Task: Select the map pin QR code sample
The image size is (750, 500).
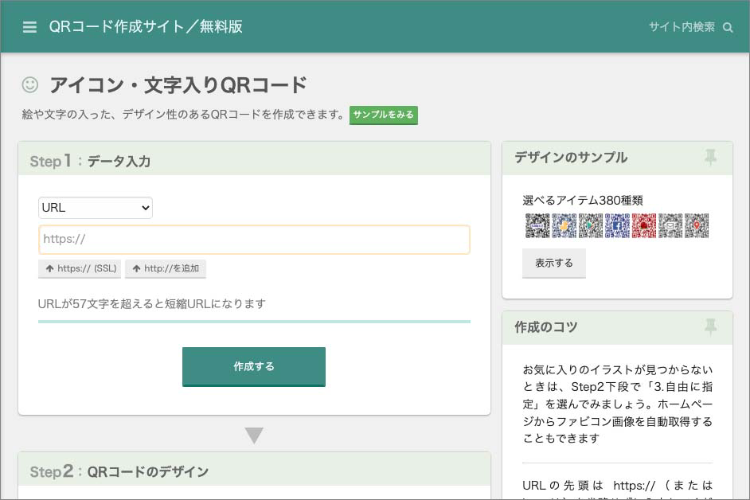Action: (x=697, y=225)
